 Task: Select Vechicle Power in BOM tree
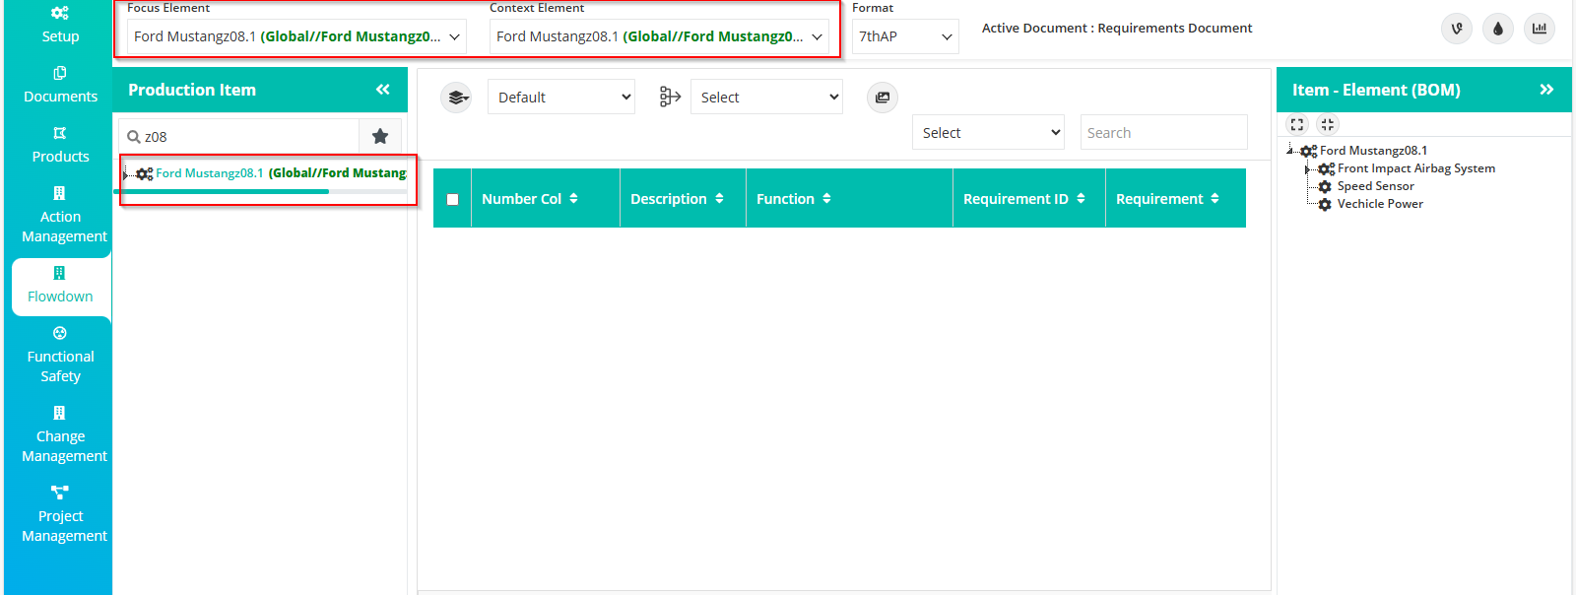point(1380,204)
